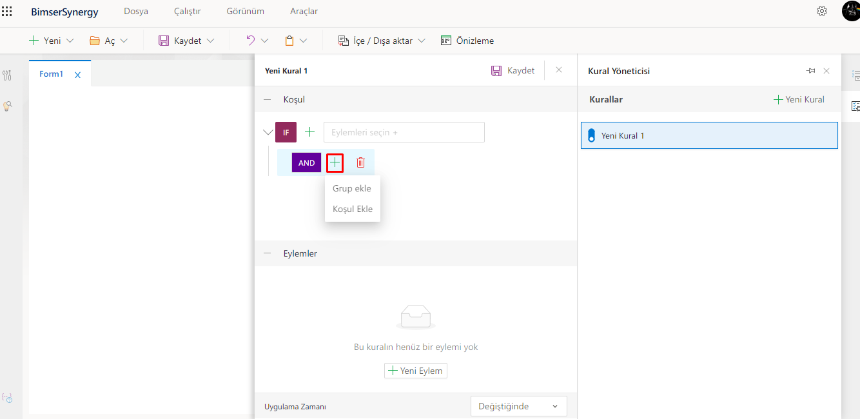This screenshot has width=860, height=419.
Task: Click the plus icon beside AND
Action: [335, 162]
